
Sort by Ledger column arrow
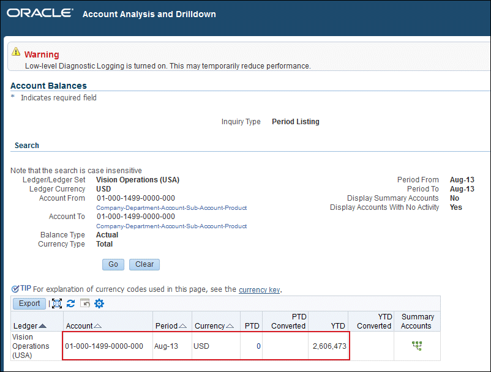pyautogui.click(x=42, y=326)
